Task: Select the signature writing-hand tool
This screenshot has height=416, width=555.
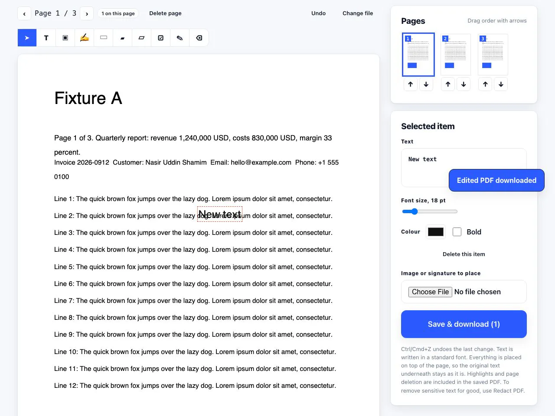Action: tap(84, 38)
